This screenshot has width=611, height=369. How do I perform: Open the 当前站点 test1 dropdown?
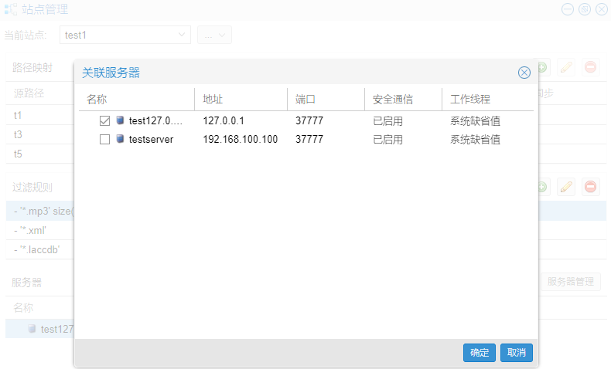click(125, 35)
